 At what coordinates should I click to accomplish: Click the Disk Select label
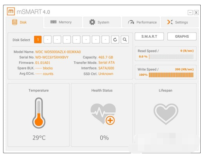click(x=21, y=40)
